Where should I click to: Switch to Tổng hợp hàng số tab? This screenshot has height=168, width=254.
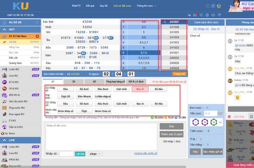pos(115,82)
